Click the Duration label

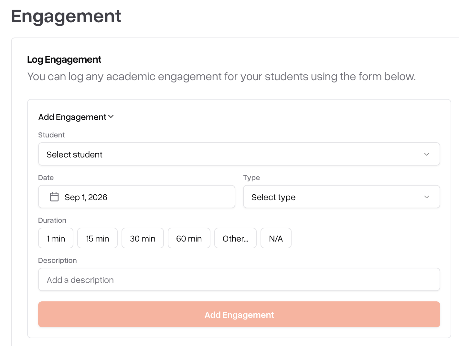[x=52, y=220]
